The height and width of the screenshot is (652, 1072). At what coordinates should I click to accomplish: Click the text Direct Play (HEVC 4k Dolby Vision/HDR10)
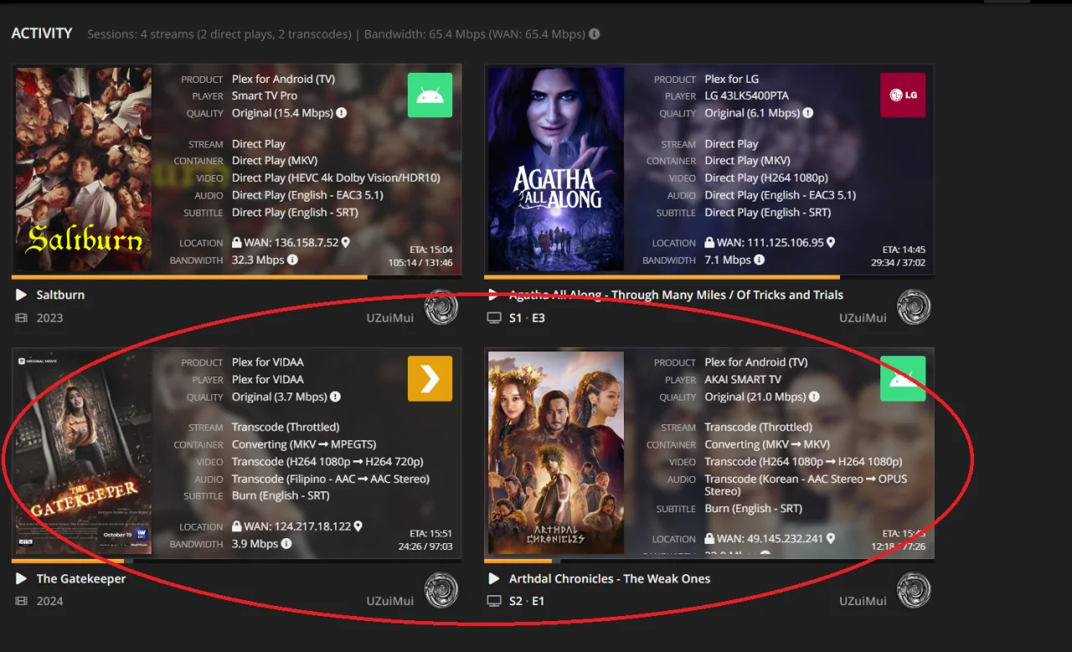336,177
